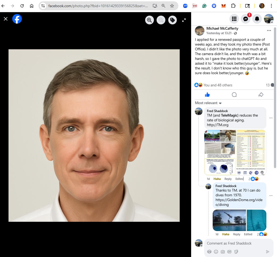Viewport: 277px width, 257px height.
Task: Open the Messenger notifications icon
Action: tap(246, 19)
